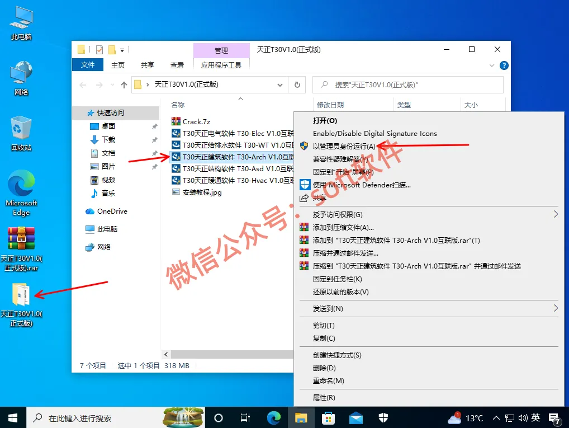
Task: Click the Explorer help question mark icon
Action: pyautogui.click(x=504, y=65)
